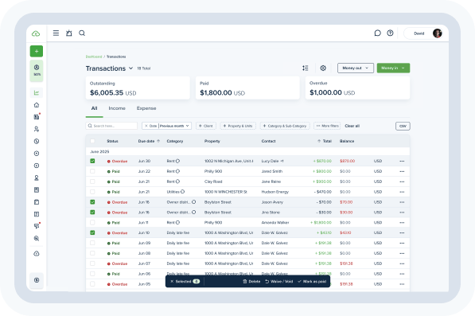Screen dimensions: 475x316
Task: Toggle the select-all header checkbox
Action: tap(92, 141)
